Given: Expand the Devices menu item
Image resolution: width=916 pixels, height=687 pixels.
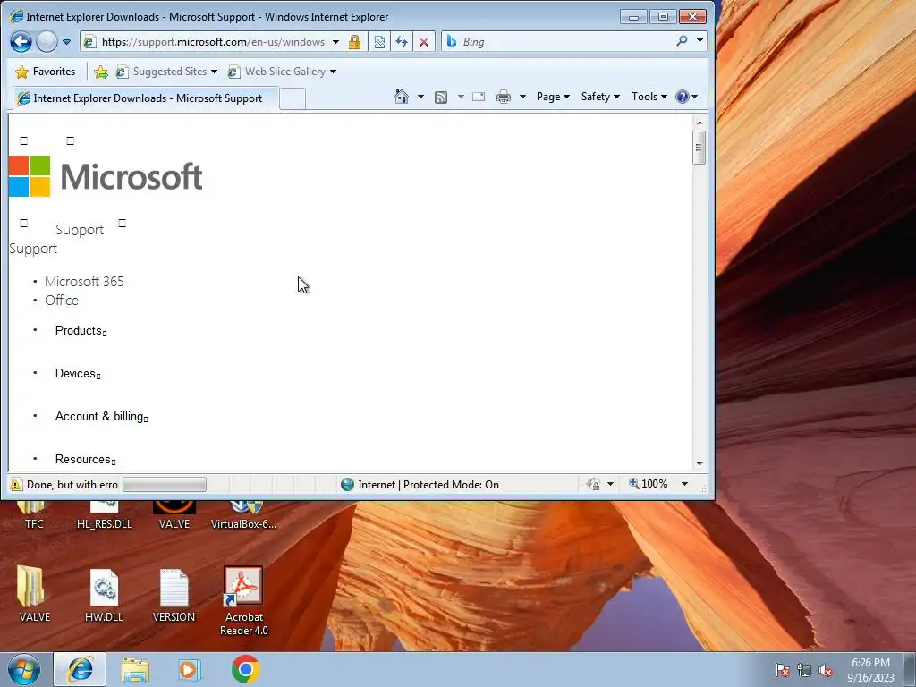Looking at the screenshot, I should [x=78, y=374].
